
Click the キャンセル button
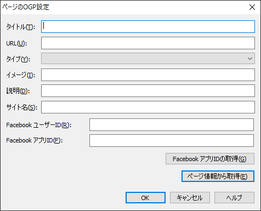pyautogui.click(x=190, y=198)
